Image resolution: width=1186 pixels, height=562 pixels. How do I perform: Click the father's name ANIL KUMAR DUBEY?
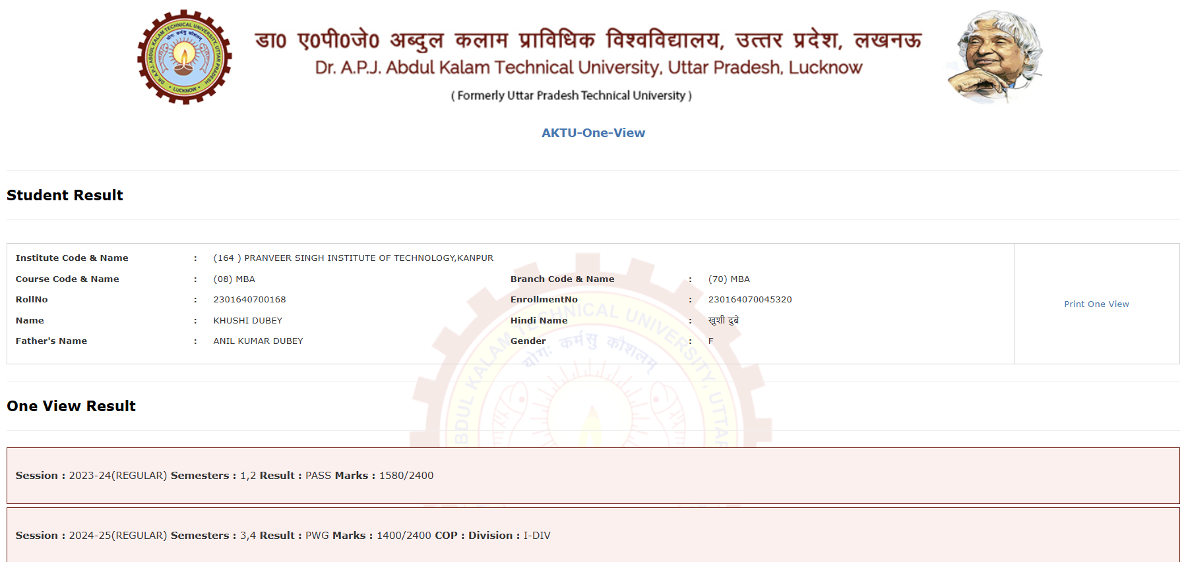point(258,341)
